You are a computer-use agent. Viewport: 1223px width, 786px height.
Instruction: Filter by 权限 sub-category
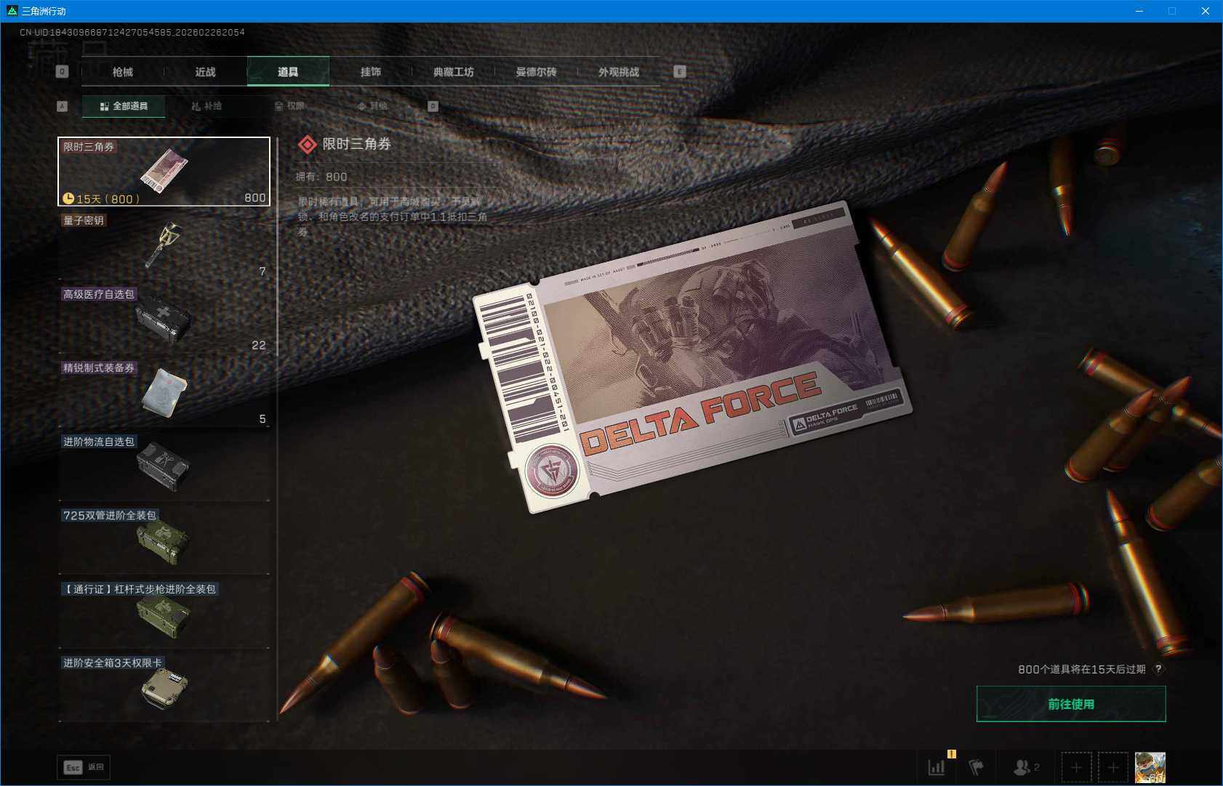click(x=289, y=106)
